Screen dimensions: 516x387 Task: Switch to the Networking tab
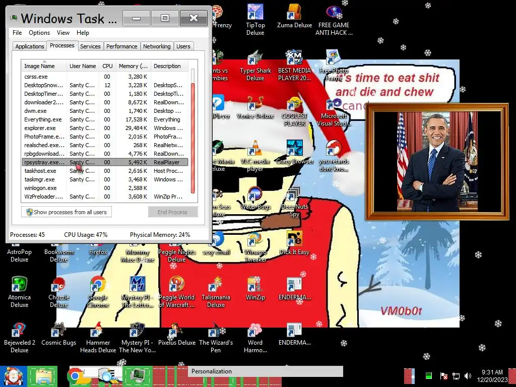[x=157, y=46]
